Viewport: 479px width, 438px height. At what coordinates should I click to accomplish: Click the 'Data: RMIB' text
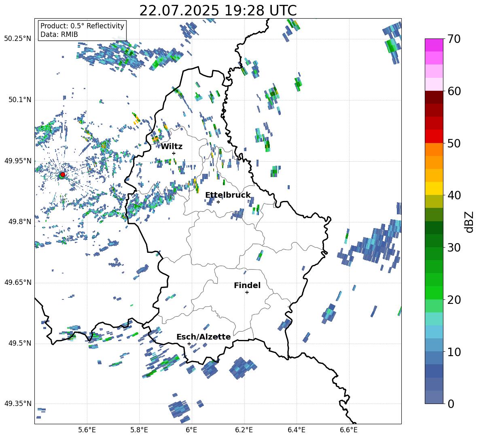coord(59,34)
